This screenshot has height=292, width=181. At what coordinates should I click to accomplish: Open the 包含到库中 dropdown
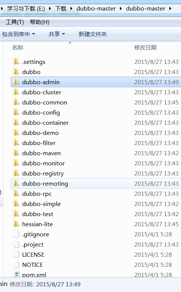tap(18, 34)
